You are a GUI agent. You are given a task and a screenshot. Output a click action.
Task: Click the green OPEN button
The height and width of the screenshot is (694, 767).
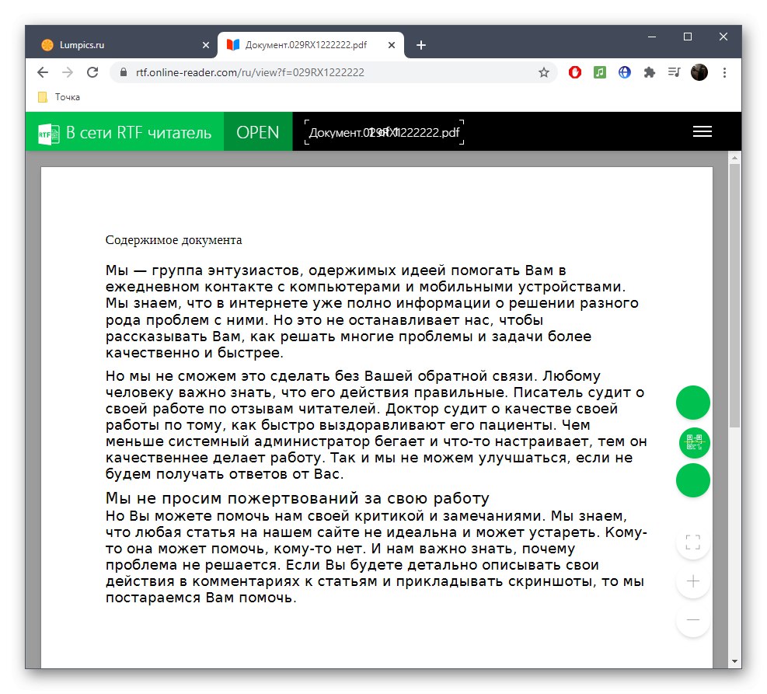pyautogui.click(x=257, y=131)
